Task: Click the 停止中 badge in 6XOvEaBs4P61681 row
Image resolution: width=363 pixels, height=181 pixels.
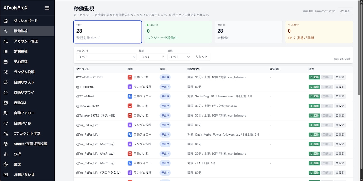Action: 165,77
